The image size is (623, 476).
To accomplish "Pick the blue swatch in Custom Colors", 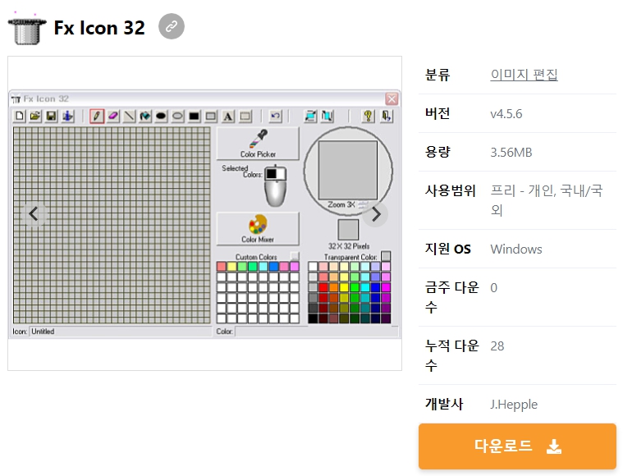I will click(274, 266).
